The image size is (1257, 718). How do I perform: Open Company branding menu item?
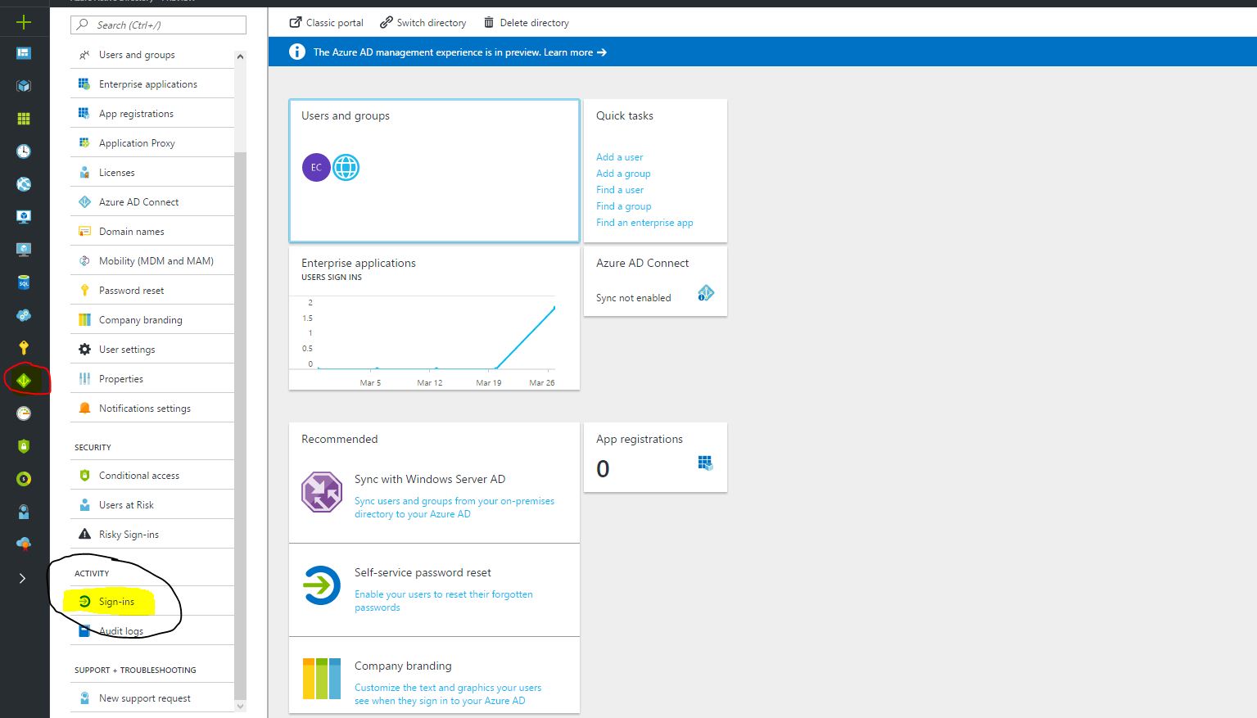click(152, 320)
